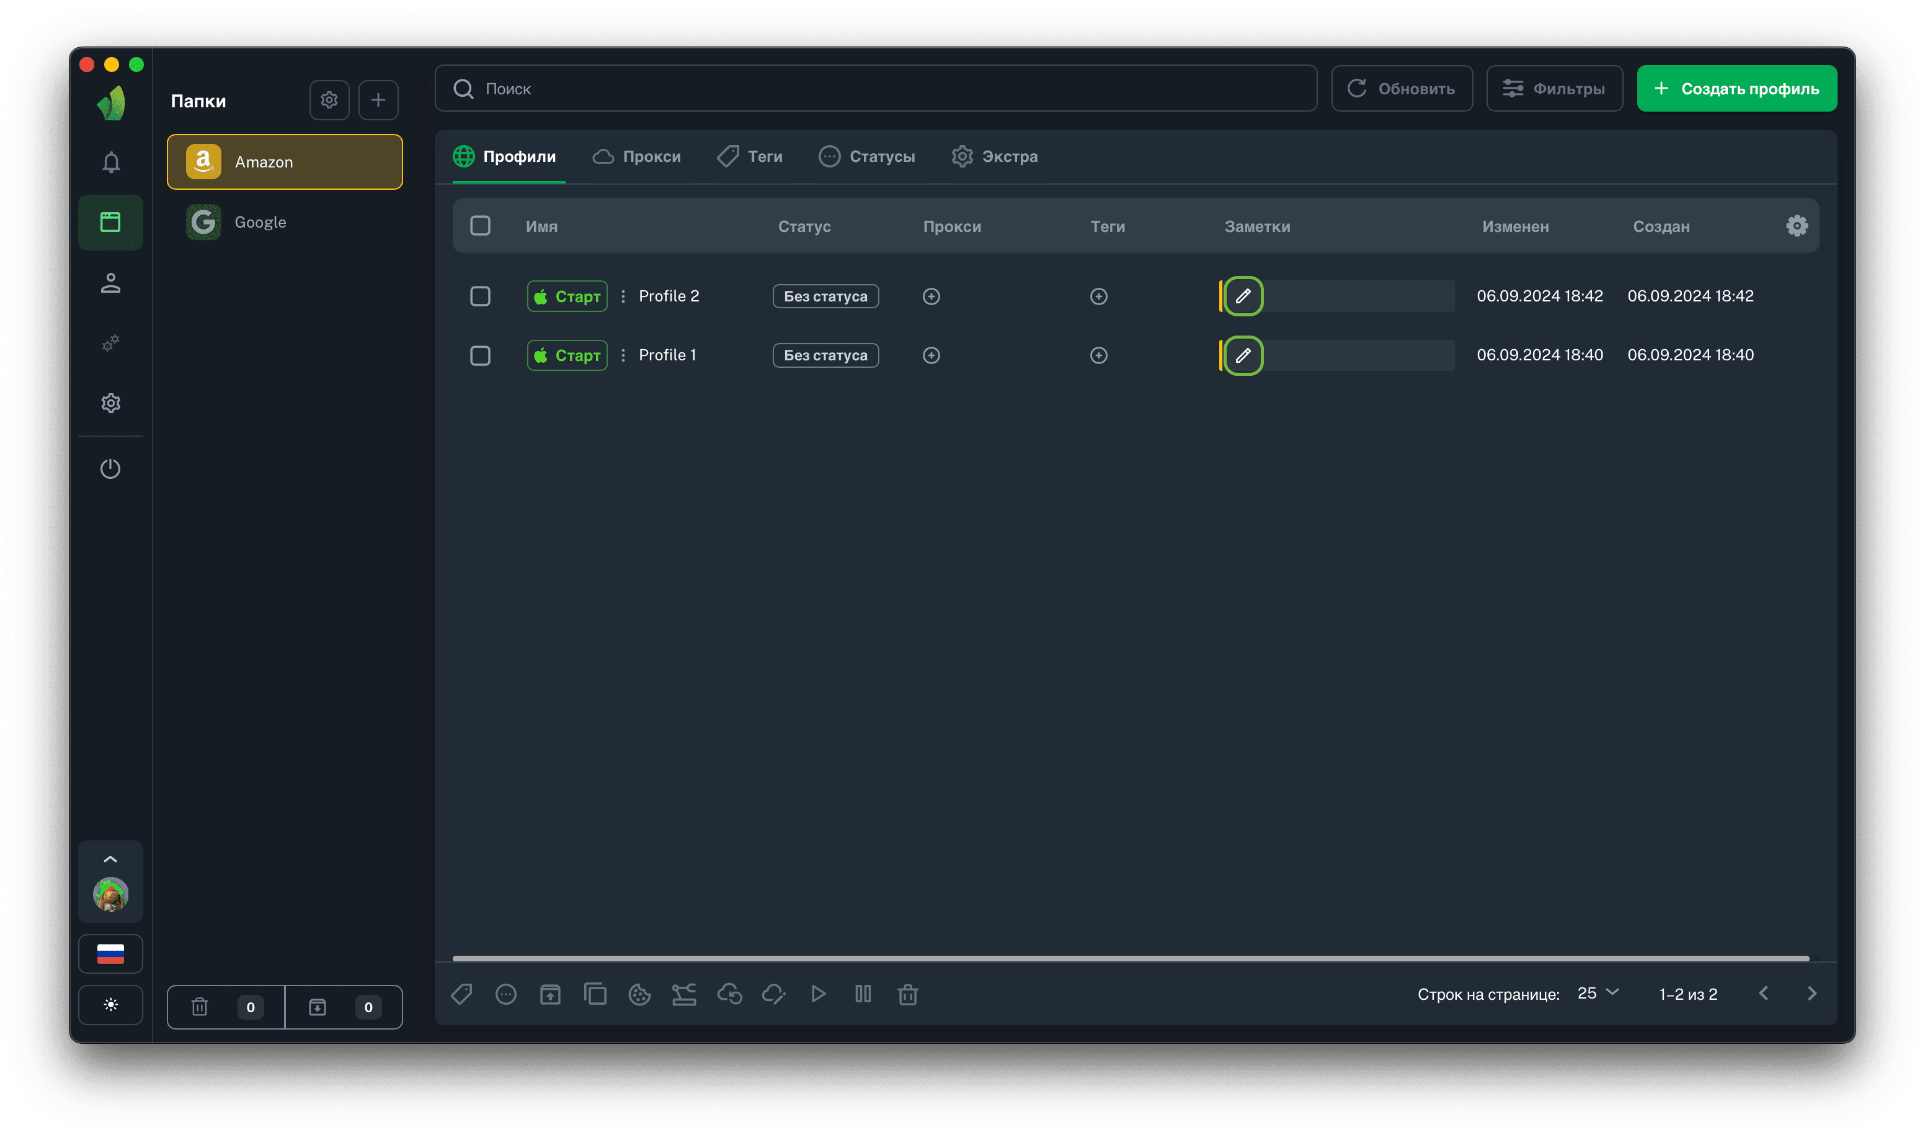This screenshot has width=1925, height=1135.
Task: Click the power logout icon in sidebar
Action: point(111,468)
